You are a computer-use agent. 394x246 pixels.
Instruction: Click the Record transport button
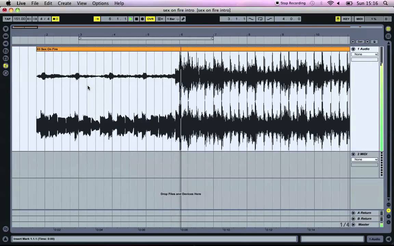(142, 19)
